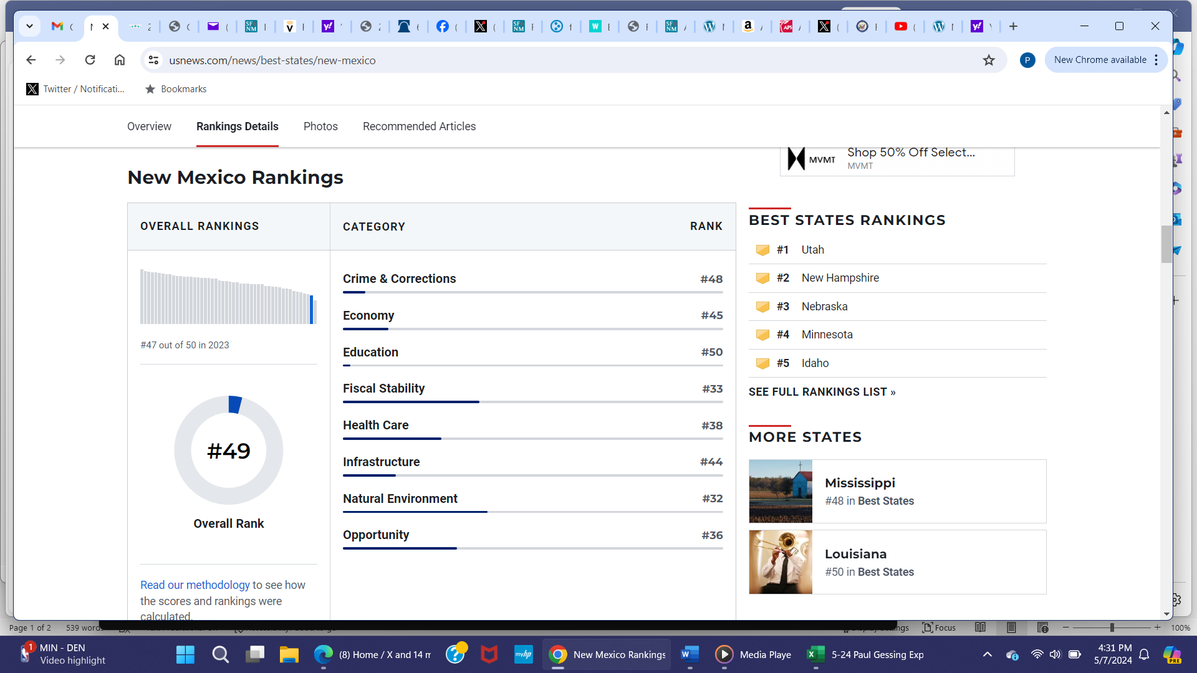
Task: Expand the tab search dropdown arrow
Action: tap(29, 26)
